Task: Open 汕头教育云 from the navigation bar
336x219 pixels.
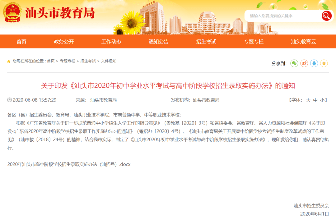Action: tap(303, 41)
